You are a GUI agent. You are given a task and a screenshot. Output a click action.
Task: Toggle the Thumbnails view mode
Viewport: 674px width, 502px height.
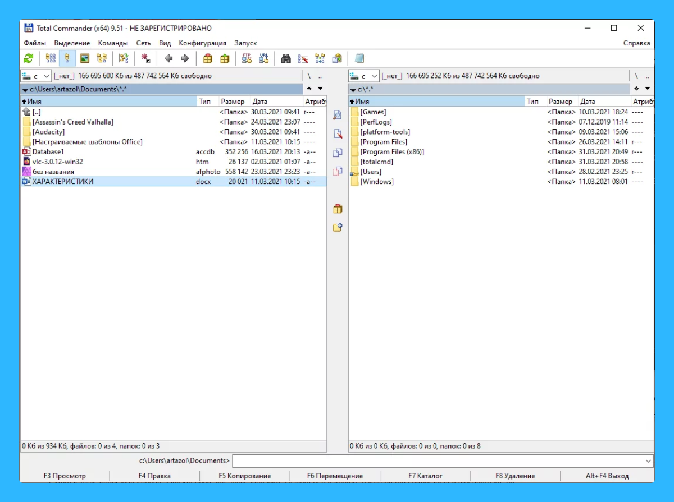coord(84,58)
